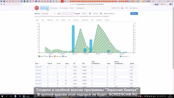Image resolution: width=174 pixels, height=98 pixels.
Task: Toggle the green Клики legend series
Action: [41, 56]
